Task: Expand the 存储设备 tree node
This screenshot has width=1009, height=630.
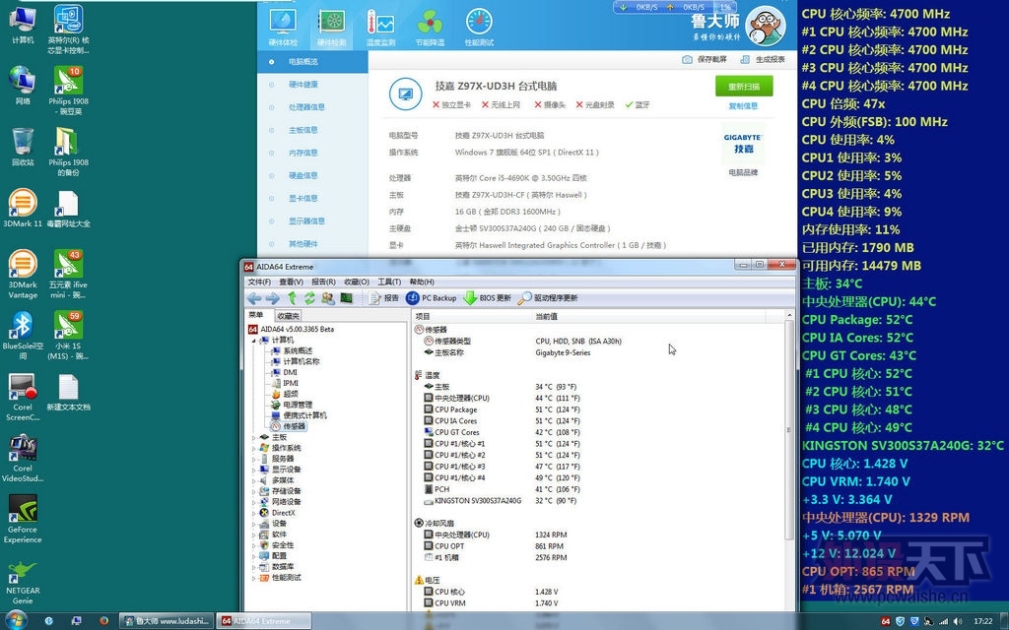Action: (x=253, y=491)
